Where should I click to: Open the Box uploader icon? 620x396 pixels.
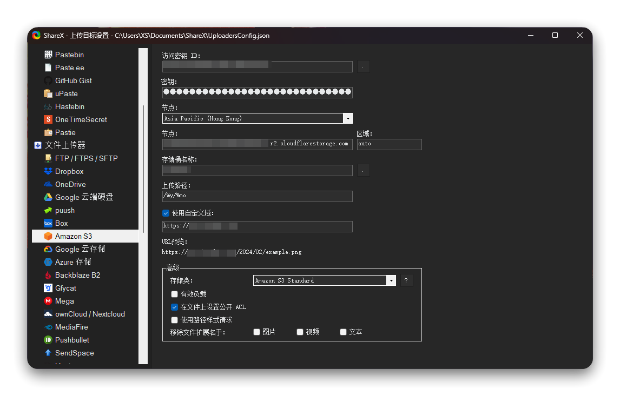48,223
